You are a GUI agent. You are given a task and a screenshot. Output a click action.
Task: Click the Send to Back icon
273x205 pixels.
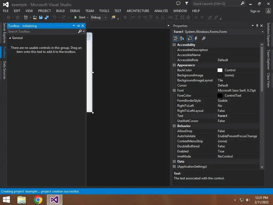click(216, 17)
